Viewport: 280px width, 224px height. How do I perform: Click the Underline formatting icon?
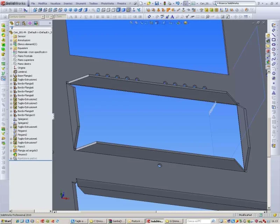click(x=86, y=17)
